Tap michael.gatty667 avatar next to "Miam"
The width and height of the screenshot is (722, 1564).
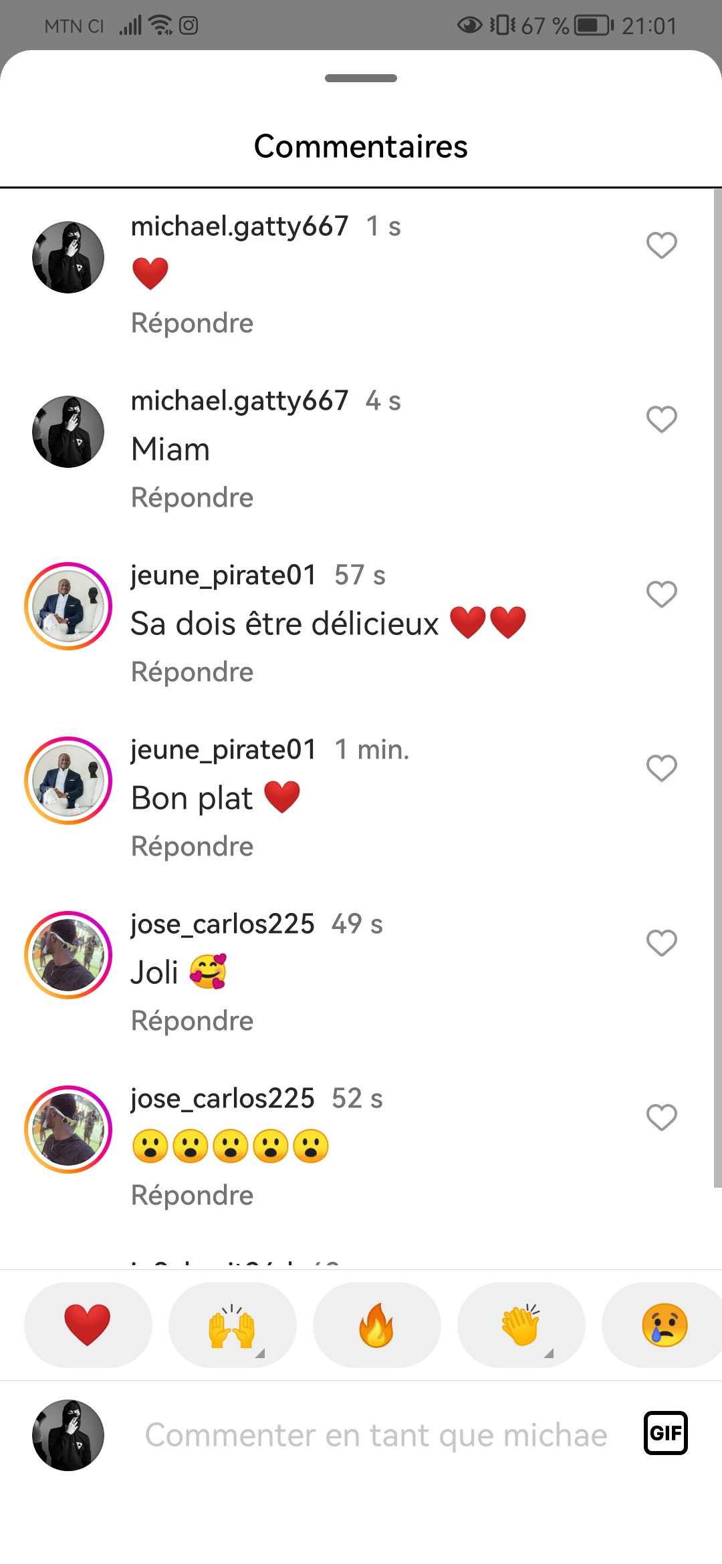68,432
